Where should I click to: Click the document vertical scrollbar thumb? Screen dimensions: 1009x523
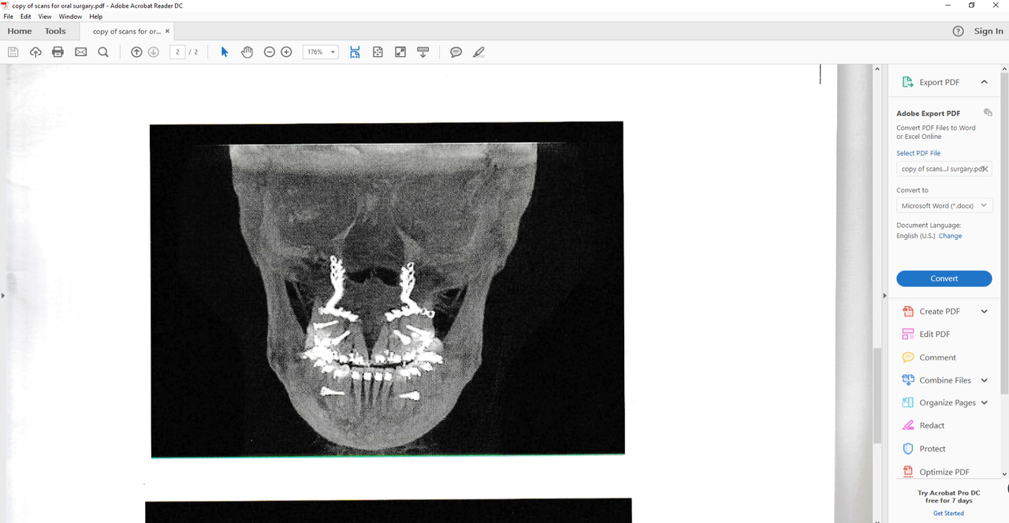point(876,394)
